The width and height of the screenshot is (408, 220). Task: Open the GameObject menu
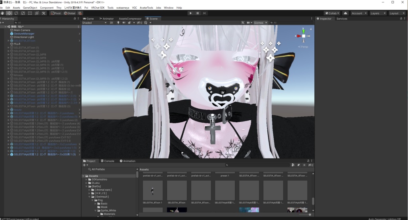[x=30, y=8]
